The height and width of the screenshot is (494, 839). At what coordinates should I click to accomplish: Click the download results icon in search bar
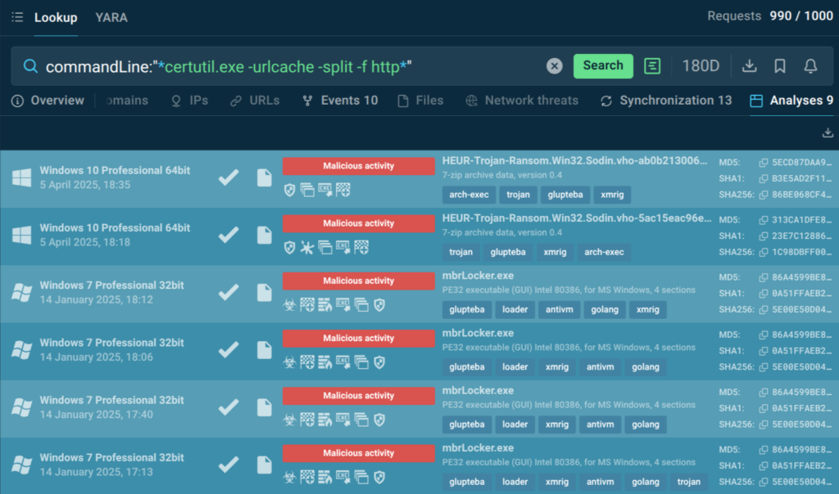[749, 66]
